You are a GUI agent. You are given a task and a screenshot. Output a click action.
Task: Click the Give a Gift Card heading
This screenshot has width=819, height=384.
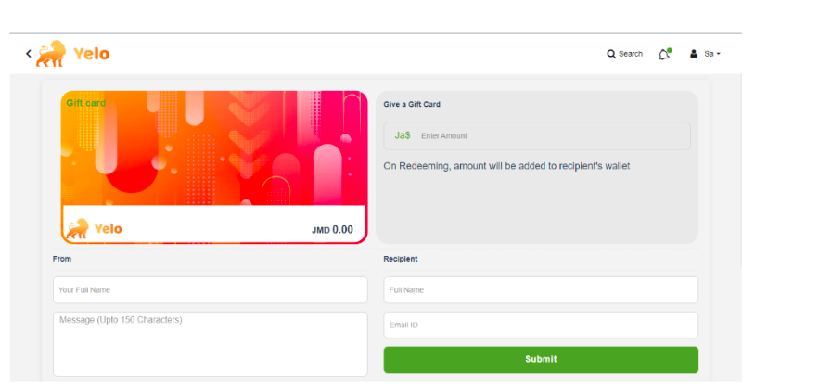[x=412, y=104]
